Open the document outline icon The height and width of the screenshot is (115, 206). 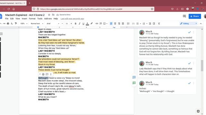coord(1,34)
